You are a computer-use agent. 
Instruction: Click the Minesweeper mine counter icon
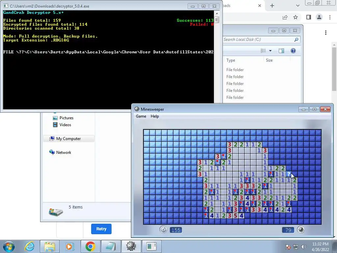[301, 230]
